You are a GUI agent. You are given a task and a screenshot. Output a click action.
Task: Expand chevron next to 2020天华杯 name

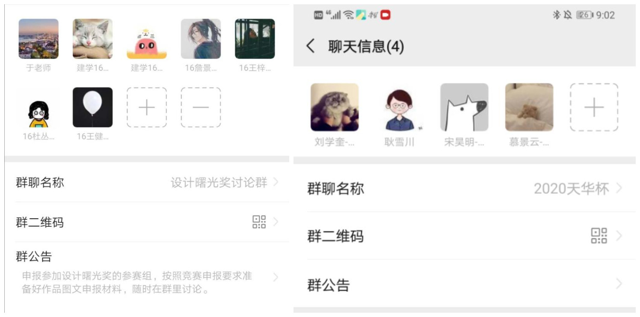tap(619, 188)
